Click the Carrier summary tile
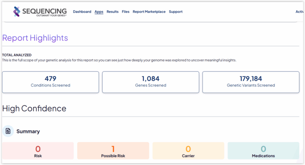The height and width of the screenshot is (165, 305). [188, 151]
